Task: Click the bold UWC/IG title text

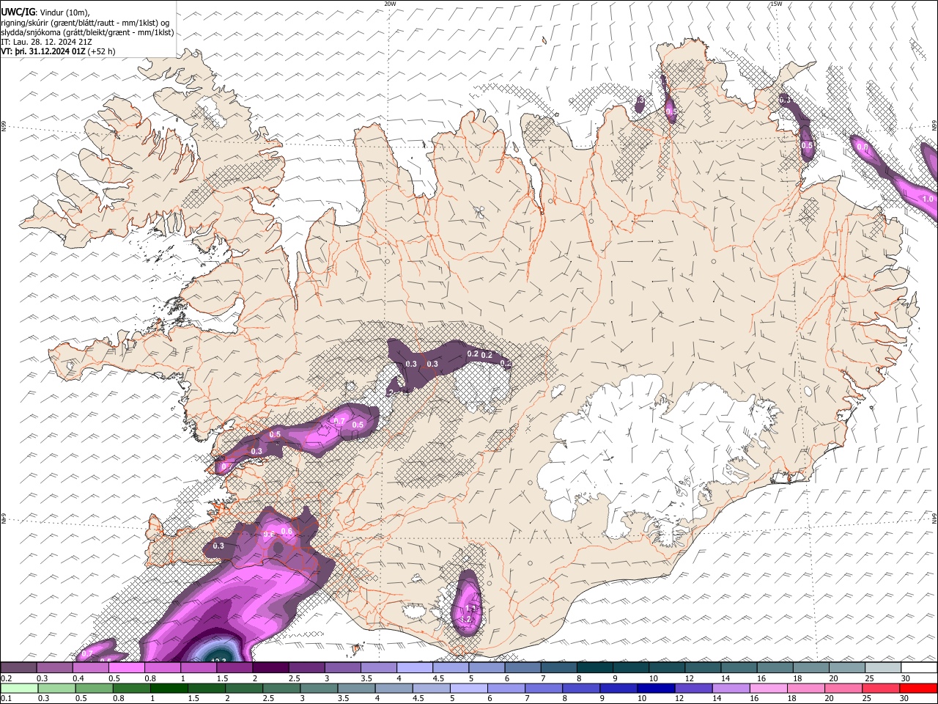Action: 17,12
